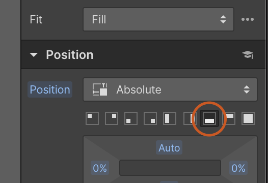Select the top full-width position preset
The height and width of the screenshot is (183, 268).
229,118
